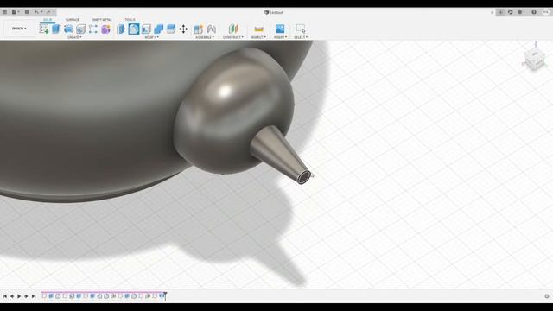Image resolution: width=553 pixels, height=311 pixels.
Task: Step back one timeline feature
Action: point(12,296)
